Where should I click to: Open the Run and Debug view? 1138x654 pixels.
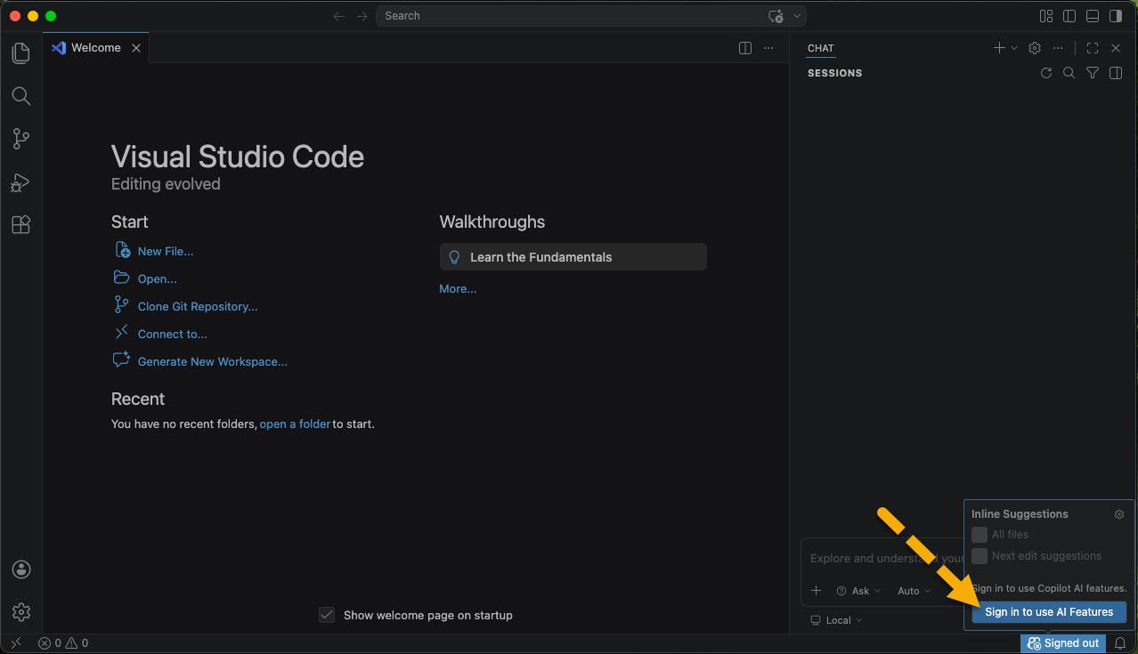click(x=21, y=182)
